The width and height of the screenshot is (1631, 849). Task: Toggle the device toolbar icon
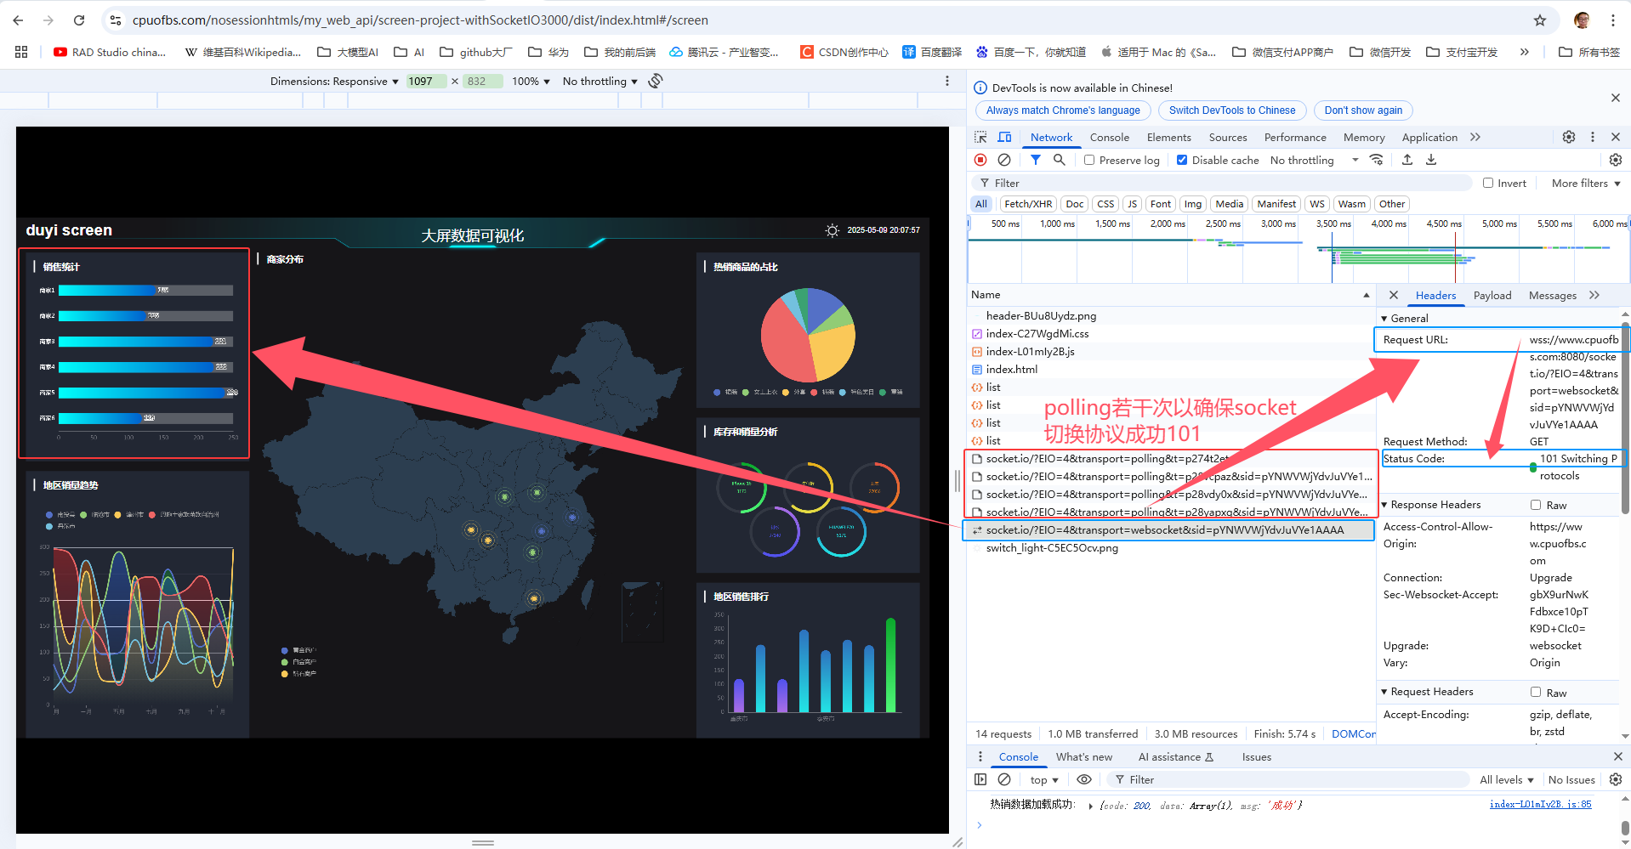tap(1004, 137)
